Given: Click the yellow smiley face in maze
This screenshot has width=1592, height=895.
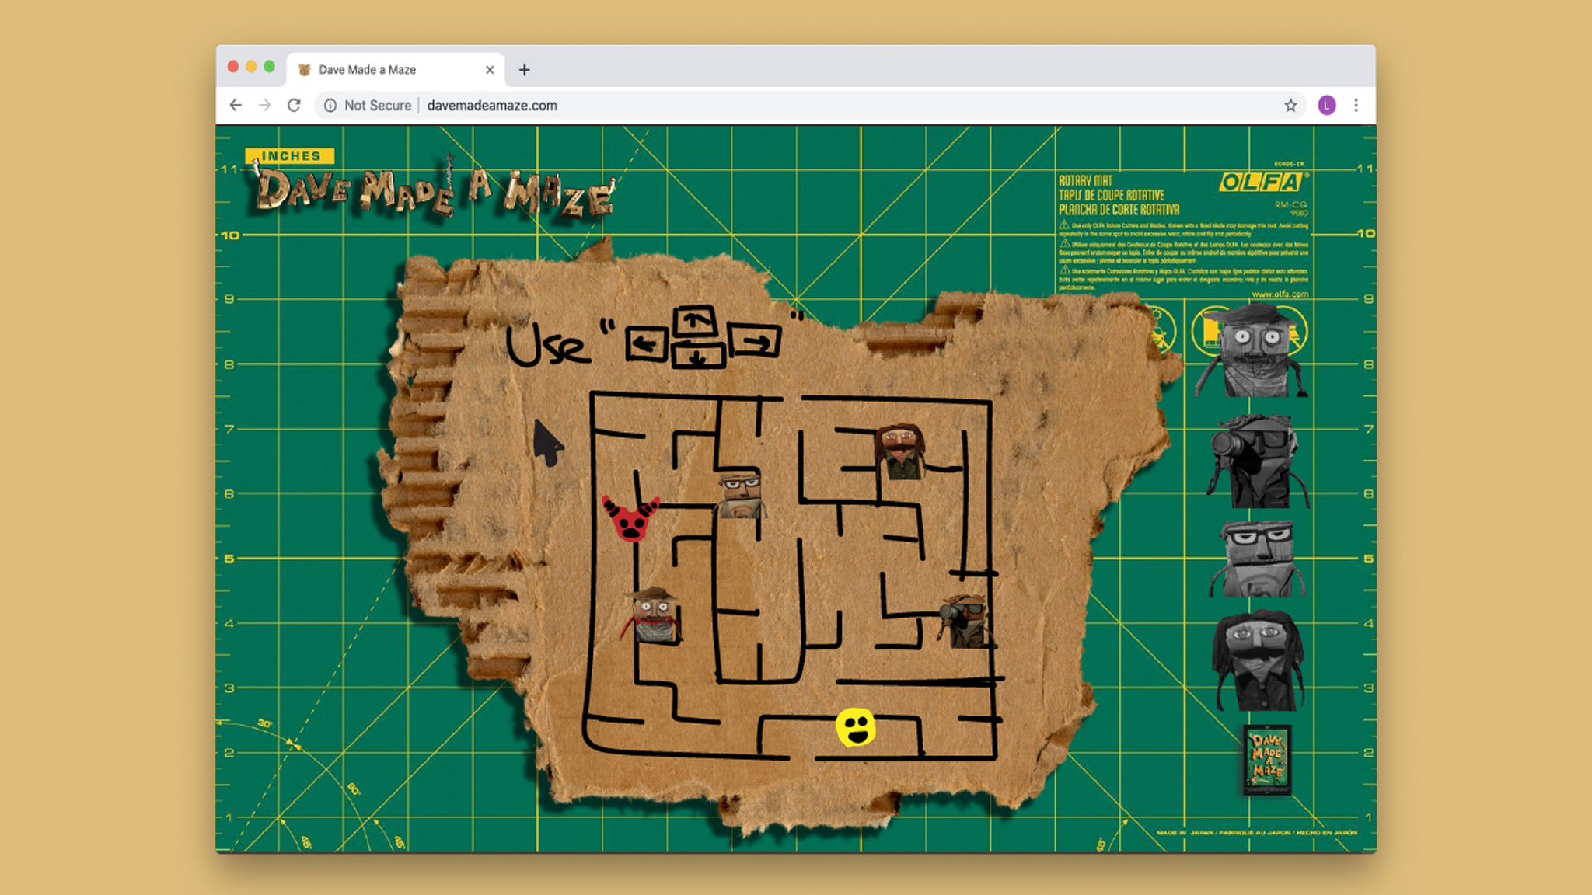Looking at the screenshot, I should [856, 727].
